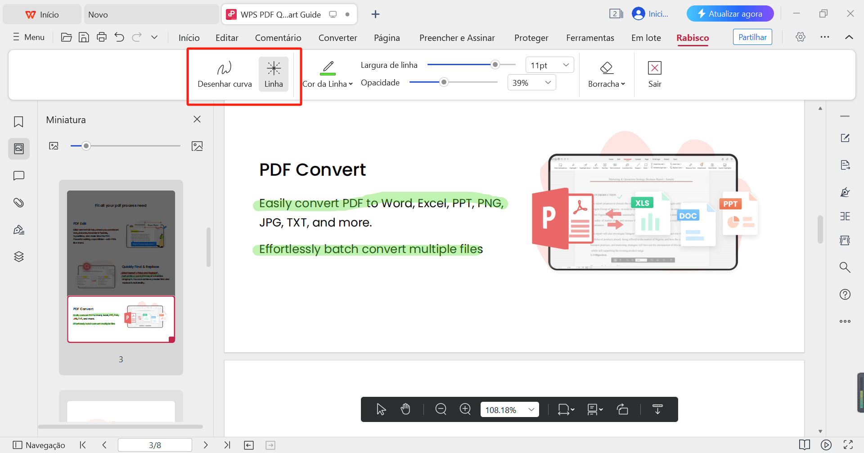This screenshot has width=864, height=453.
Task: Switch to the Converter tab
Action: pyautogui.click(x=337, y=38)
